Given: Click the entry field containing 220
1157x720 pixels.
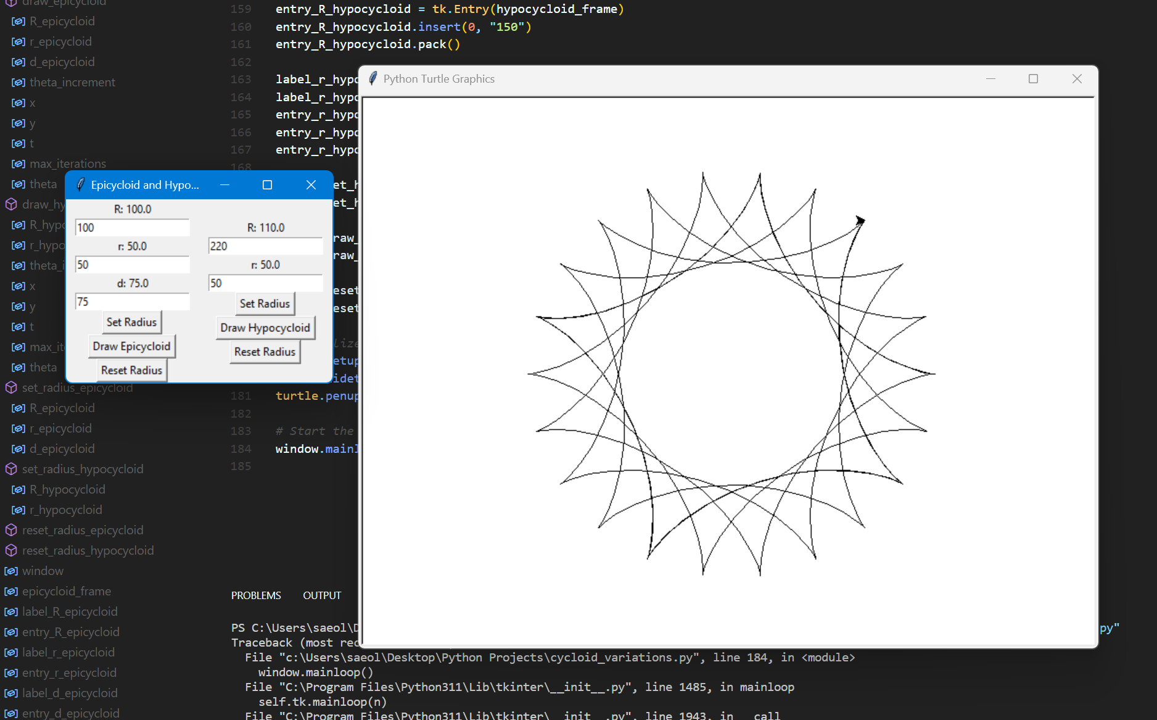Looking at the screenshot, I should coord(265,246).
